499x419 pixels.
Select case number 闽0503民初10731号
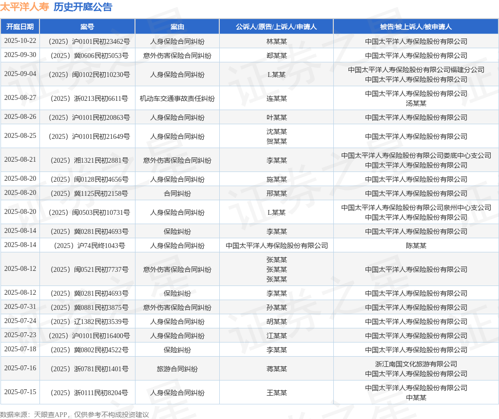click(x=89, y=213)
